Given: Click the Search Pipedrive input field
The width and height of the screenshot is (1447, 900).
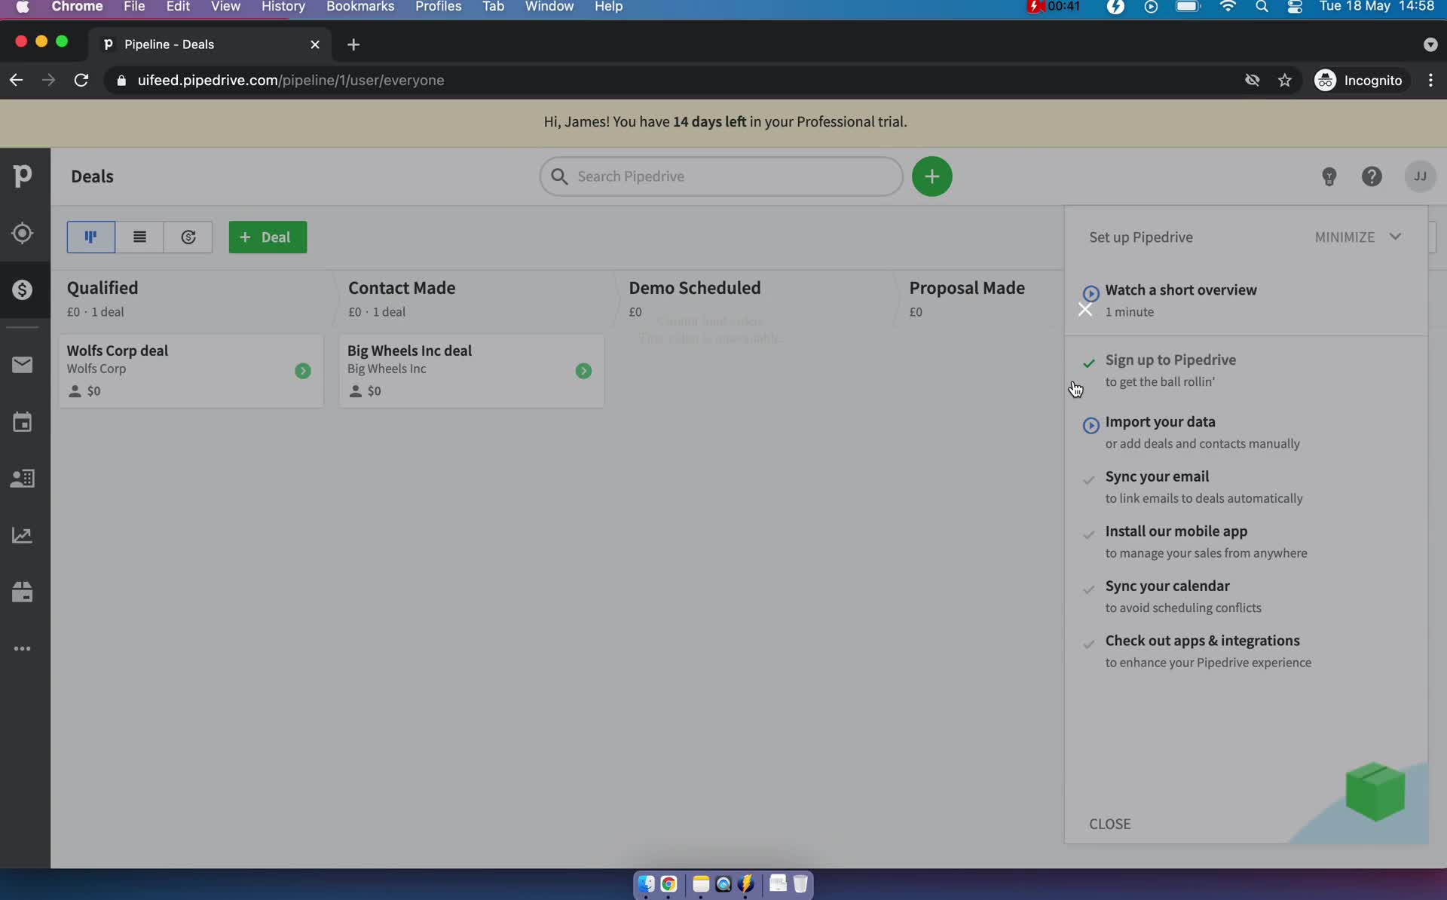Looking at the screenshot, I should (x=721, y=176).
